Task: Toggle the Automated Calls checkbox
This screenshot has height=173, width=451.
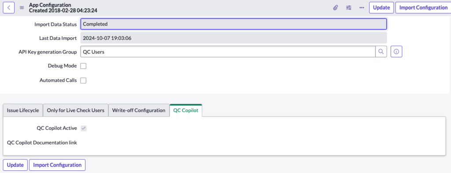Action: 83,80
